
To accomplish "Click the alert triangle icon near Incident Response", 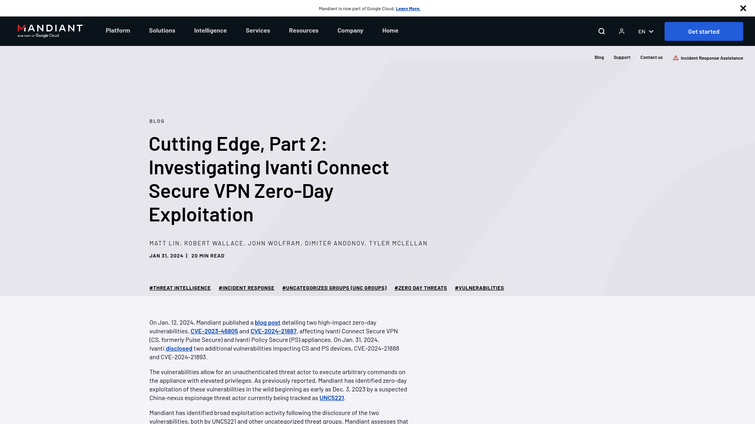I will (x=676, y=57).
